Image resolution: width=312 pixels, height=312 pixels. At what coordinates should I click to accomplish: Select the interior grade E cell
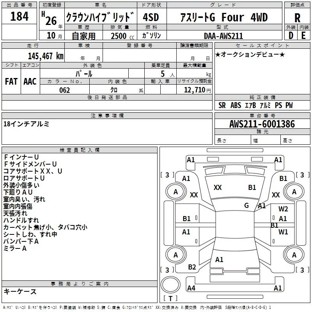303,35
